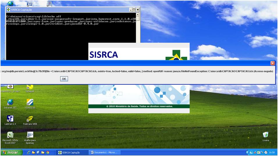Viewport: 278px width, 156px height.
Task: Click the Ministério da Saúde copyright bar
Action: [139, 106]
